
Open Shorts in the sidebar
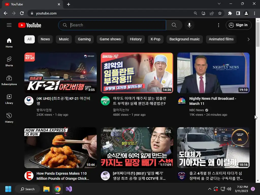pyautogui.click(x=9, y=61)
